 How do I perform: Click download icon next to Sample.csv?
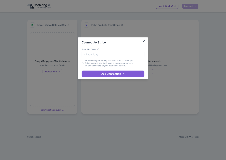tap(63, 110)
